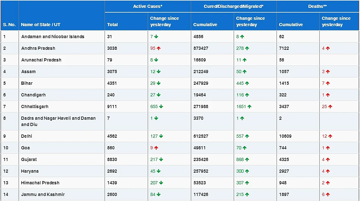Select the 'Jammu and Kashmir' state name
360x201 pixels.
[43, 195]
